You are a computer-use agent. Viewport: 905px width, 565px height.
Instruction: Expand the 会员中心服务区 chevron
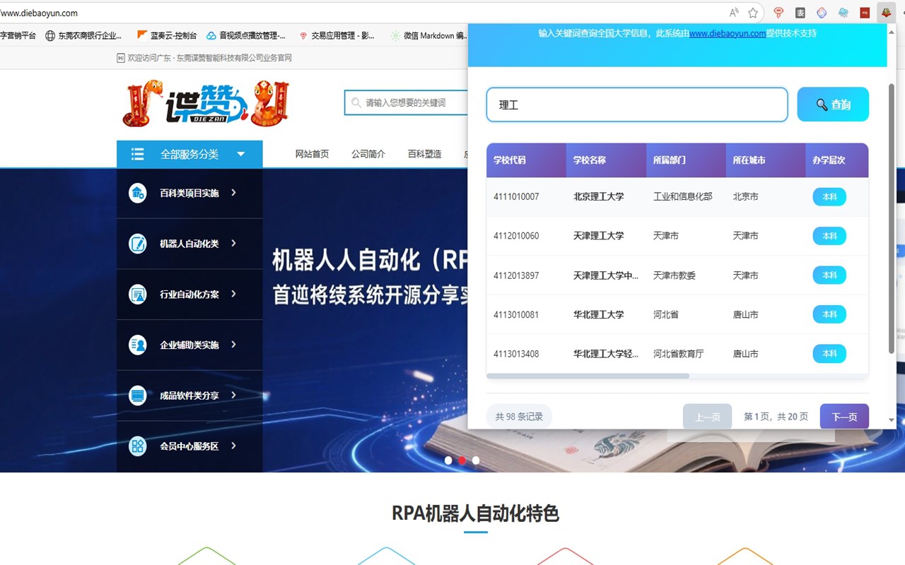234,446
